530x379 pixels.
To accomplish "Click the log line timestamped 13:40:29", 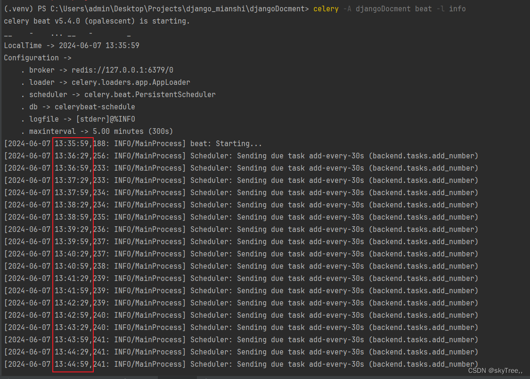I will pyautogui.click(x=241, y=254).
